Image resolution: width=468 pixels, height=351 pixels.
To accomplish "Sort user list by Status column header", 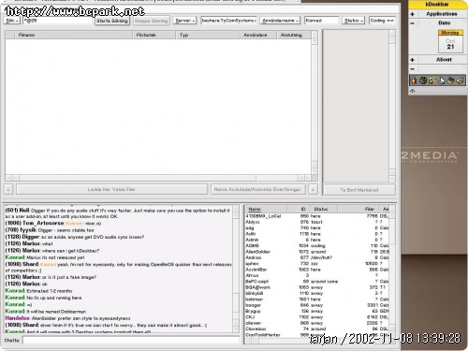I will click(x=324, y=209).
